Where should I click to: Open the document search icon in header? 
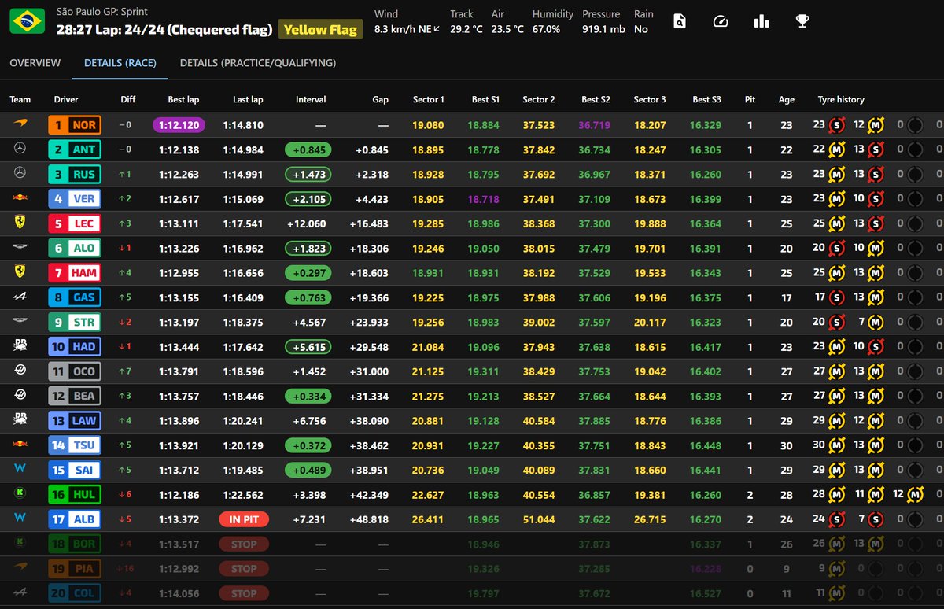coord(680,21)
